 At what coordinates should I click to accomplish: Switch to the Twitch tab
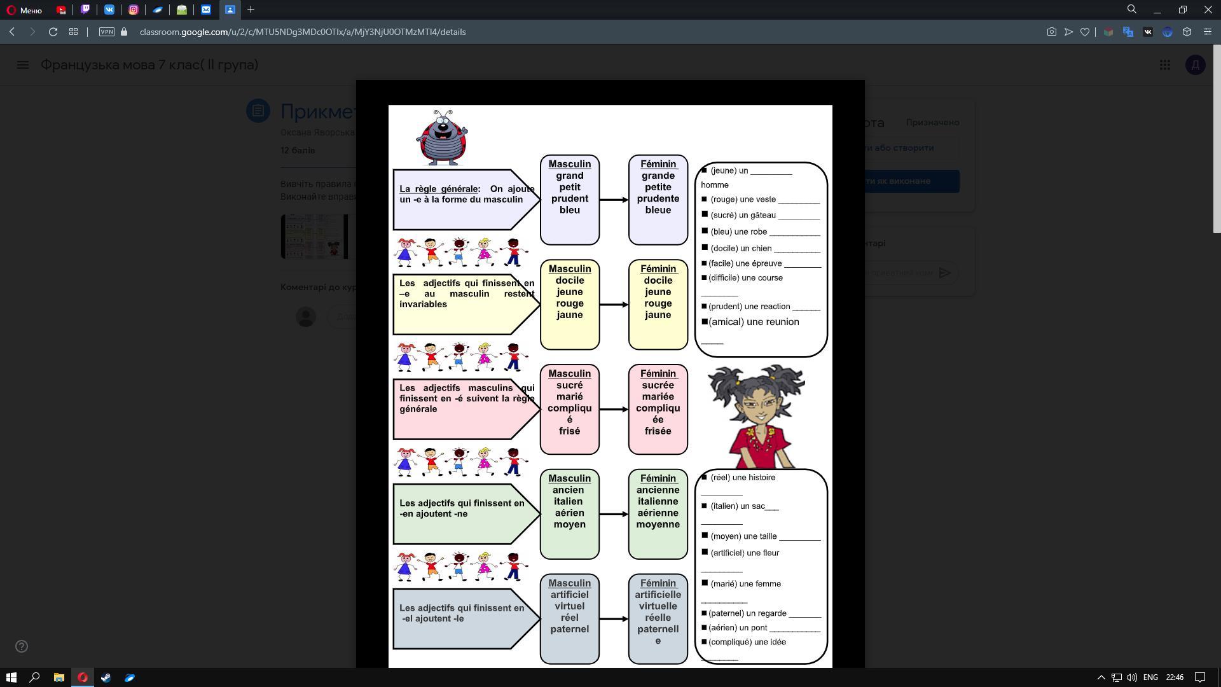pyautogui.click(x=85, y=10)
